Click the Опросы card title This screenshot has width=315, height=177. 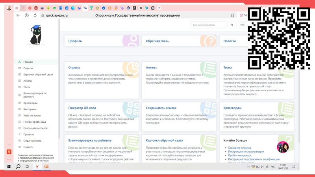[74, 68]
